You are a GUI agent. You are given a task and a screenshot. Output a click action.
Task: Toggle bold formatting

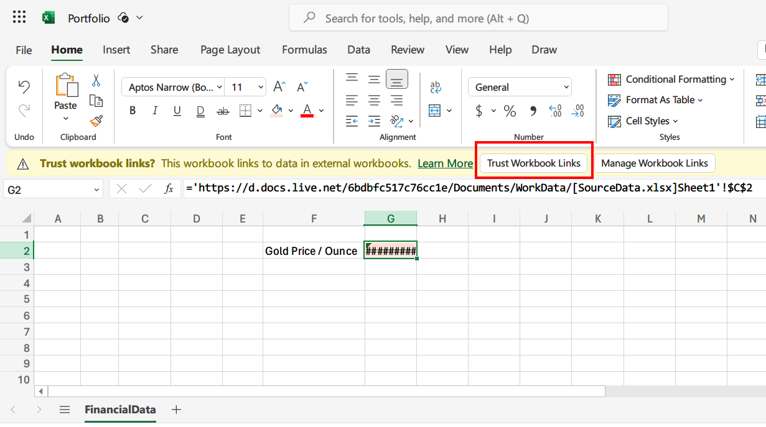point(132,110)
